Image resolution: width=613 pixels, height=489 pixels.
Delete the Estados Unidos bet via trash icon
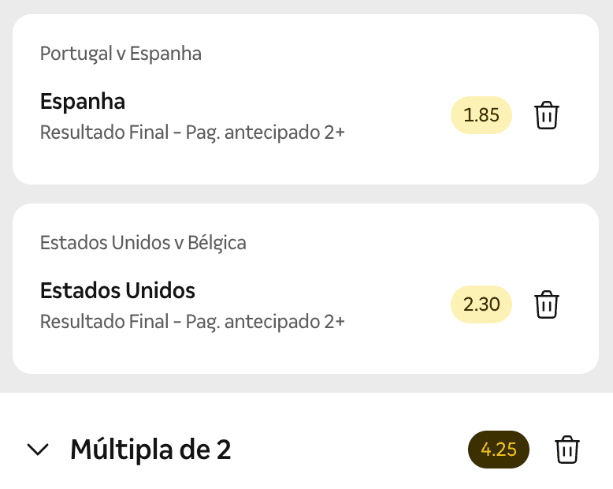(x=547, y=304)
